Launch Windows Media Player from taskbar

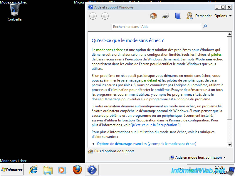(62, 170)
